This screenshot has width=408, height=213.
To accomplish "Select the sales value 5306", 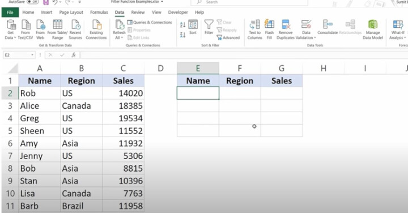I will [124, 156].
